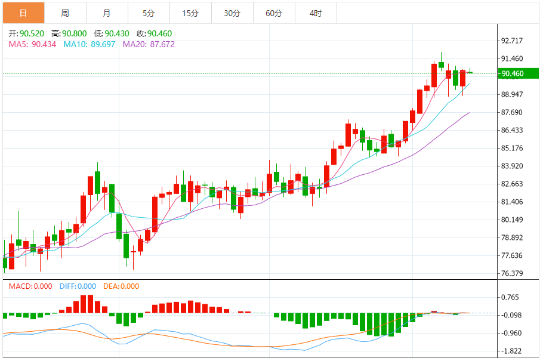543x358 pixels.
Task: Click the highest-wick green candlestick near 91.460
Action: 441,64
